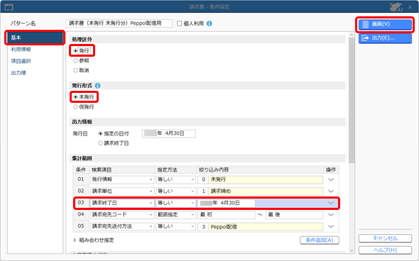Click the 4月30日 date field in row 03
The image size is (419, 261).
227,203
